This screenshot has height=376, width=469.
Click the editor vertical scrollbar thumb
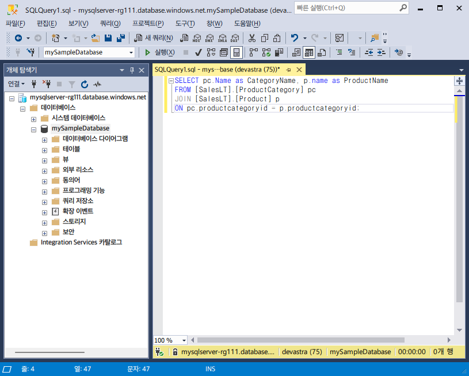pos(459,199)
